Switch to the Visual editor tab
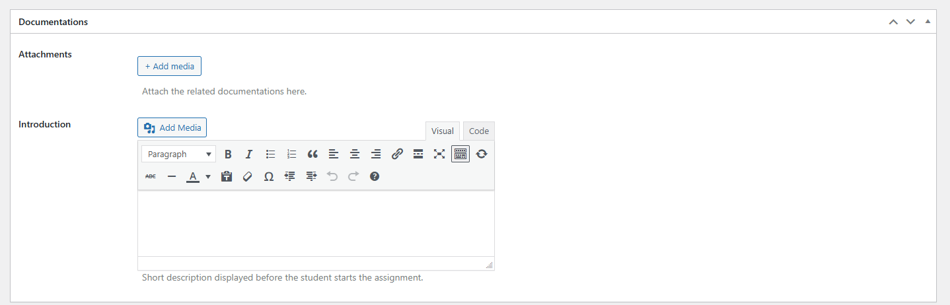Screen dimensions: 950x305 pyautogui.click(x=443, y=131)
